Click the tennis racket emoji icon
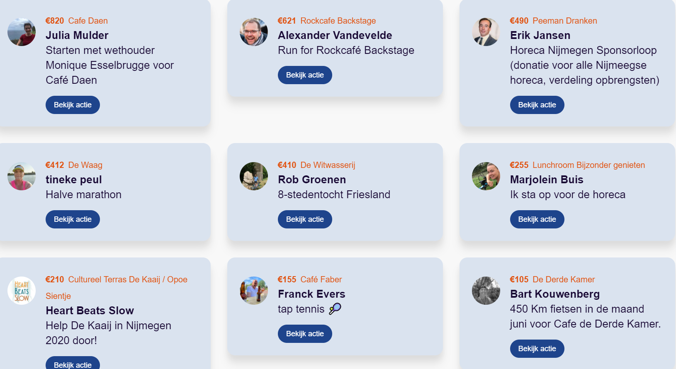676x369 pixels. click(335, 309)
